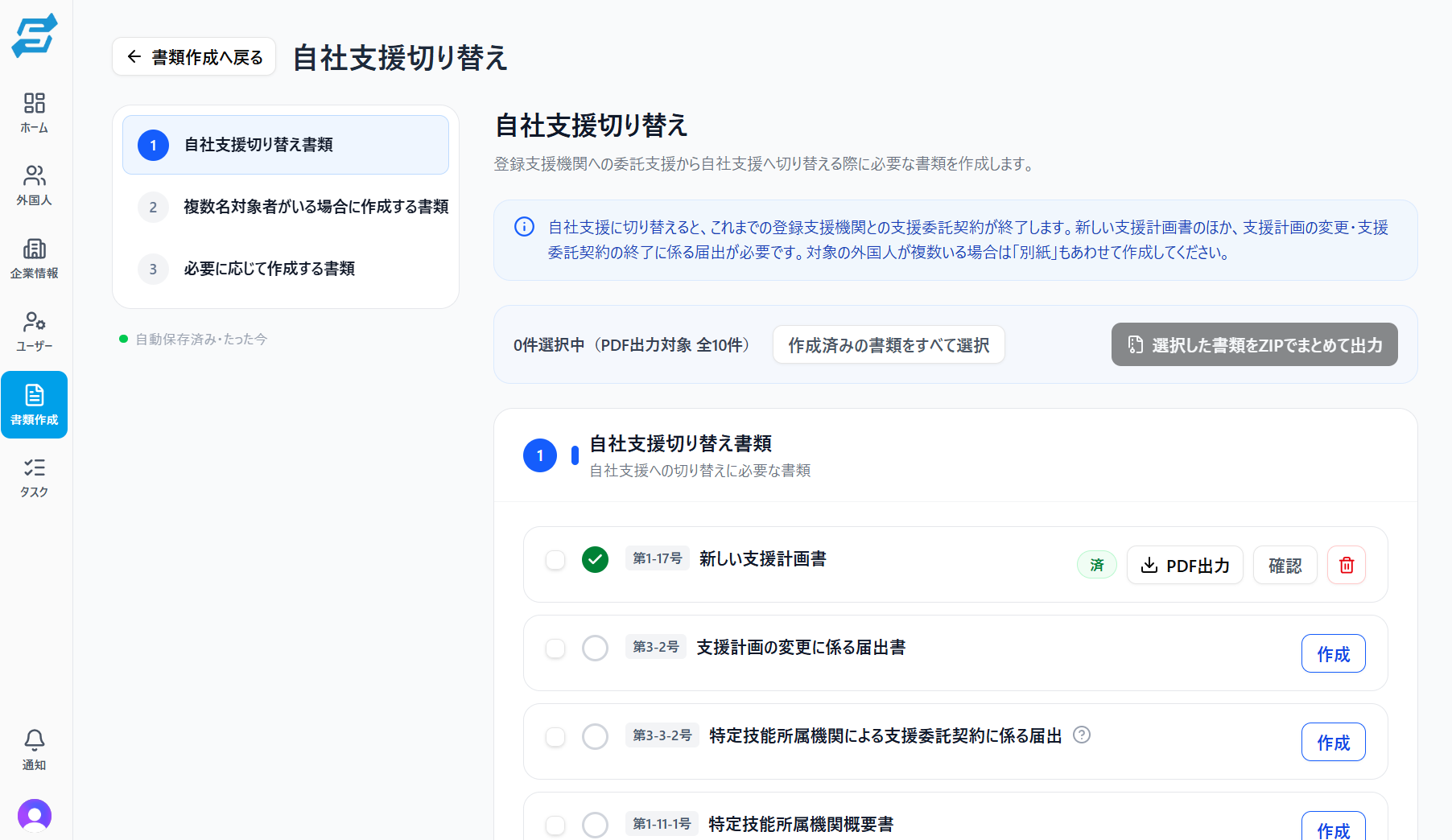The width and height of the screenshot is (1452, 840).
Task: Open the 通知 bell icon
Action: [35, 750]
